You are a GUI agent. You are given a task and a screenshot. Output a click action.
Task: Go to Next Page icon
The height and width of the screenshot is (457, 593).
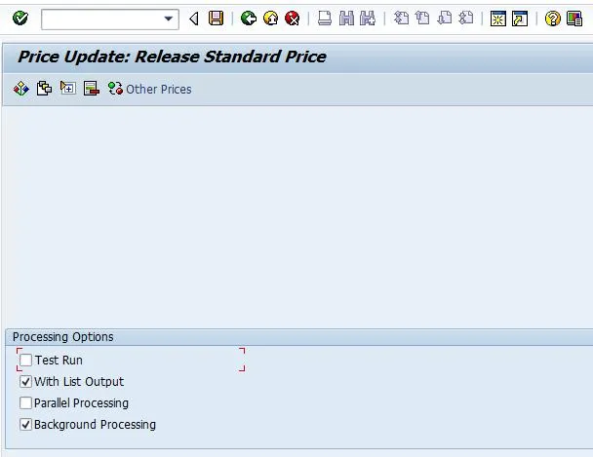point(445,19)
